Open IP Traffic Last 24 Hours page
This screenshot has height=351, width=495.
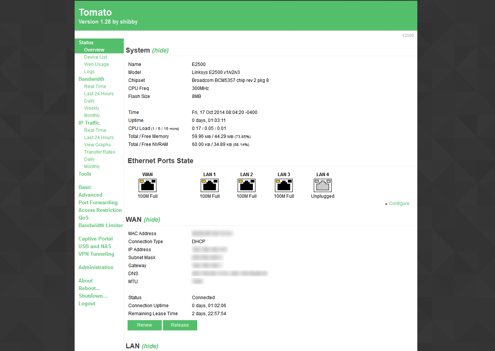click(99, 138)
